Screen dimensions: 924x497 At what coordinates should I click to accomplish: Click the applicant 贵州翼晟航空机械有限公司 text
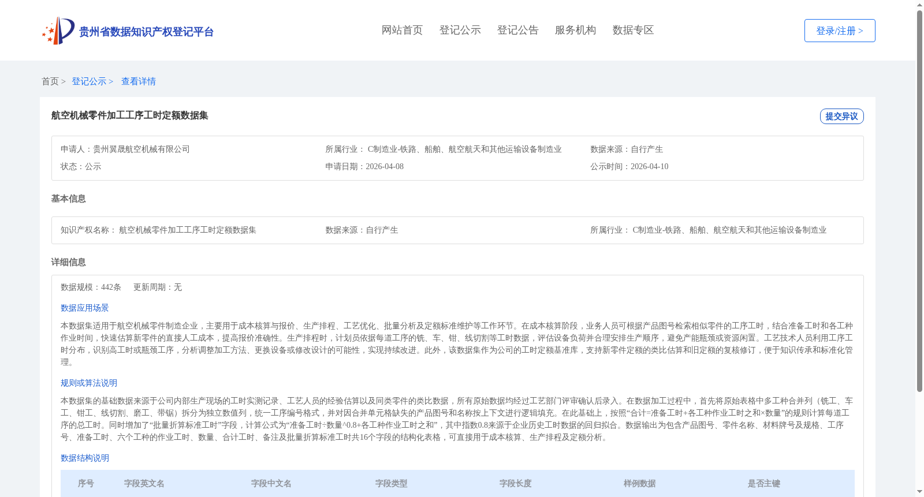pyautogui.click(x=141, y=149)
